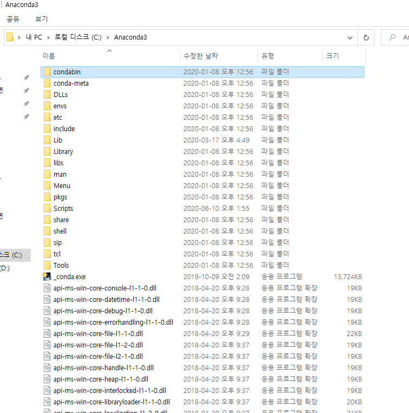Select the api-ms-win-core-console DLL file icon
409x413 pixels.
click(47, 288)
